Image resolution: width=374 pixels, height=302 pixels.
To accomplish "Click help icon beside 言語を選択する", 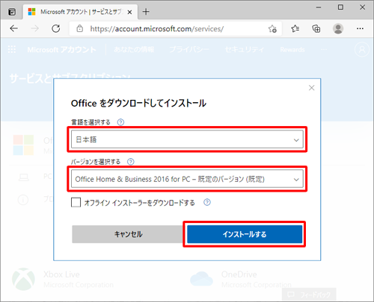I will (x=120, y=122).
